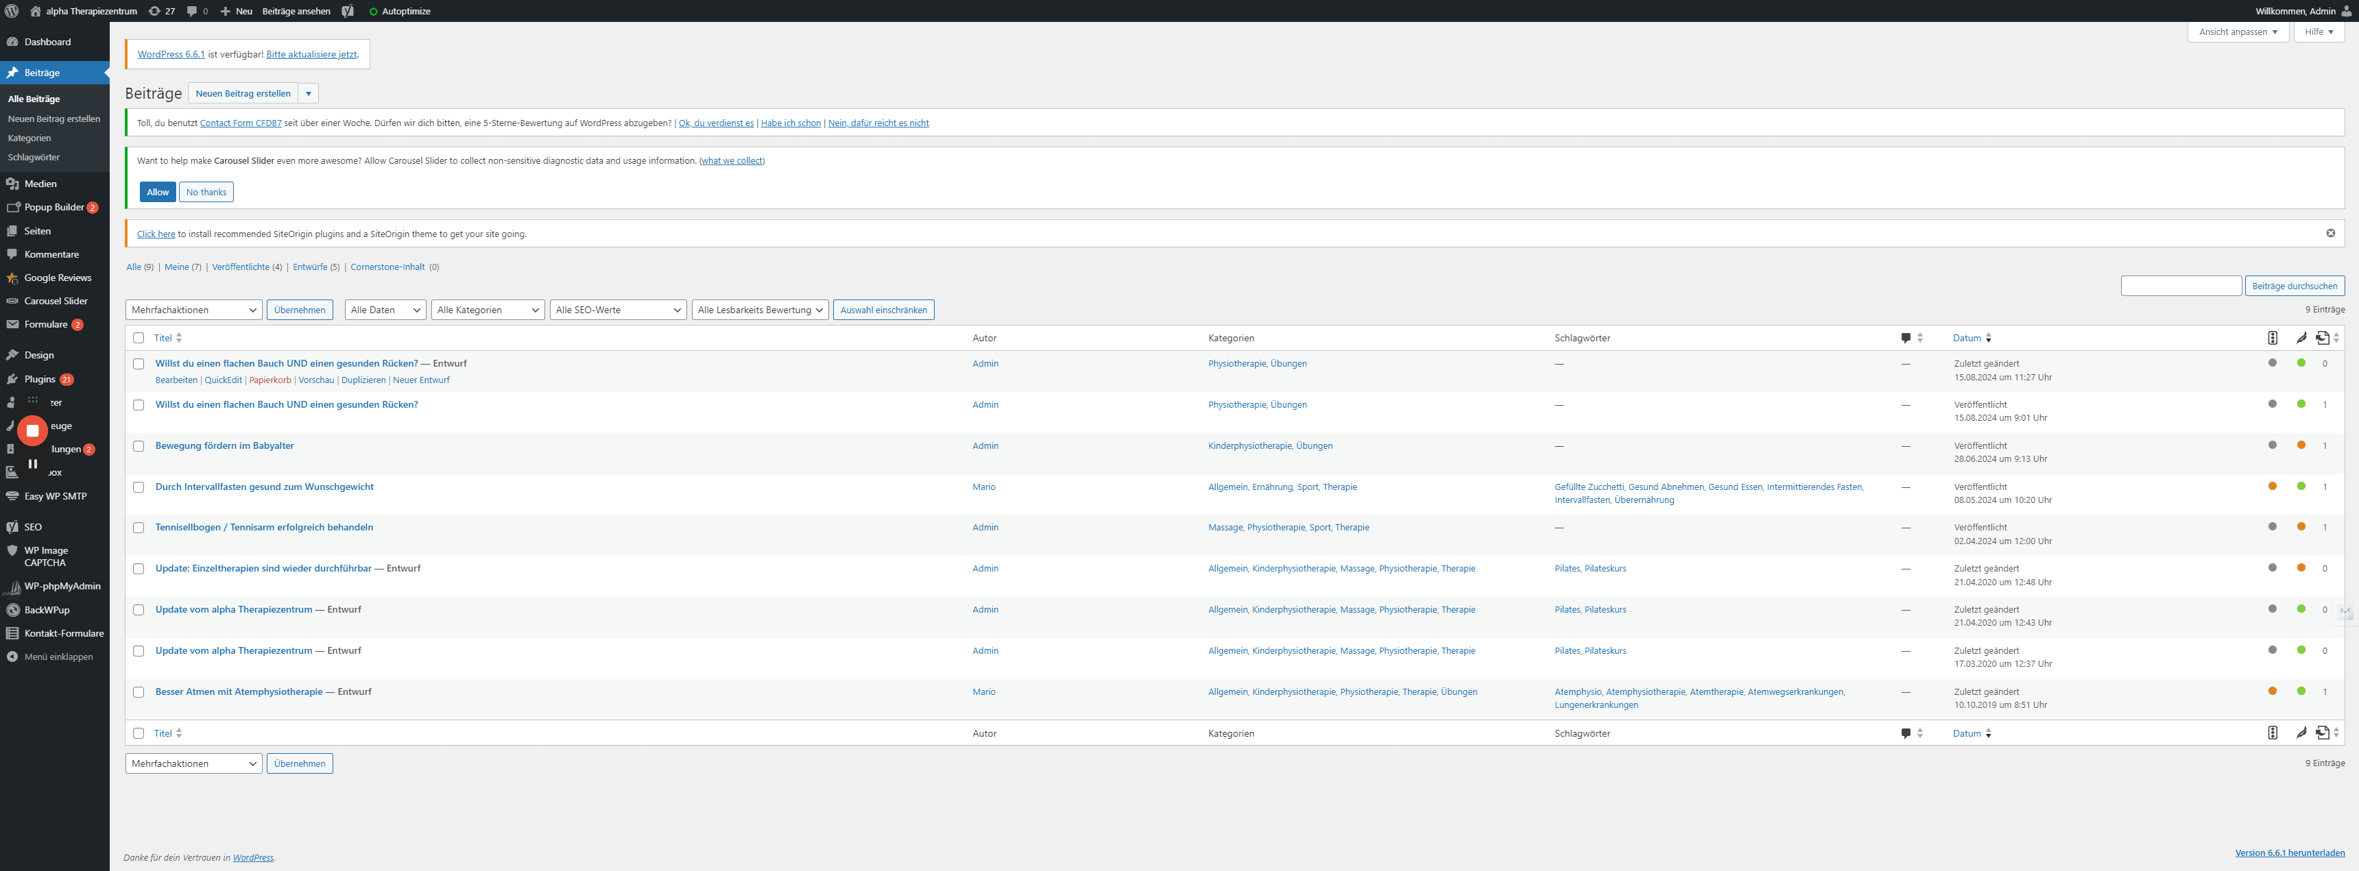This screenshot has height=871, width=2359.
Task: Sort by readability feather column header
Action: click(x=2301, y=338)
